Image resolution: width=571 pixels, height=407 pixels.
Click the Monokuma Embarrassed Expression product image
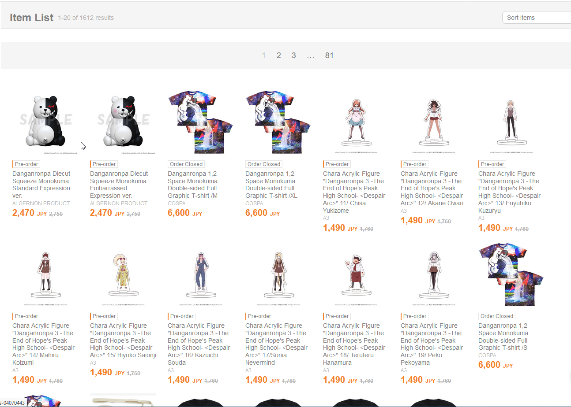click(123, 122)
